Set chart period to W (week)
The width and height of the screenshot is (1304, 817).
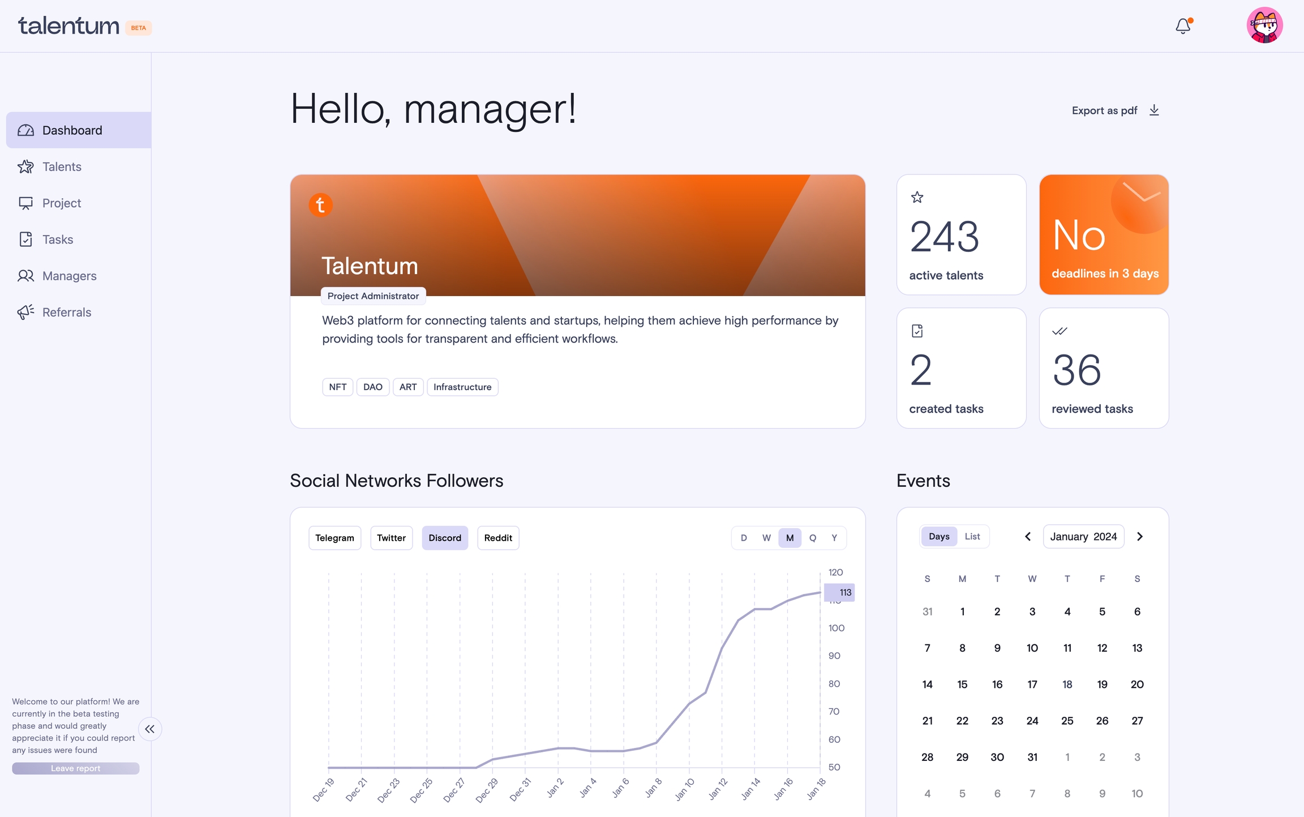[x=766, y=538]
